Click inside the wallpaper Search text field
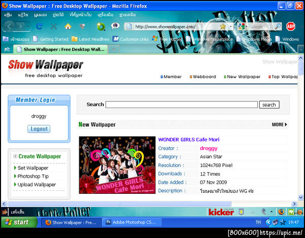Viewport: 305px width, 238px height. [x=181, y=105]
